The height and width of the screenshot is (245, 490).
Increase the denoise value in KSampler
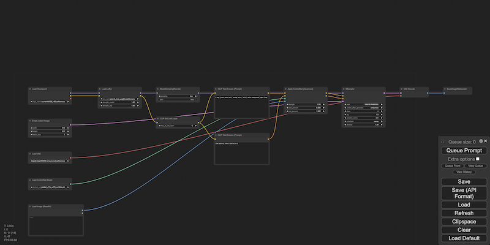[382, 125]
